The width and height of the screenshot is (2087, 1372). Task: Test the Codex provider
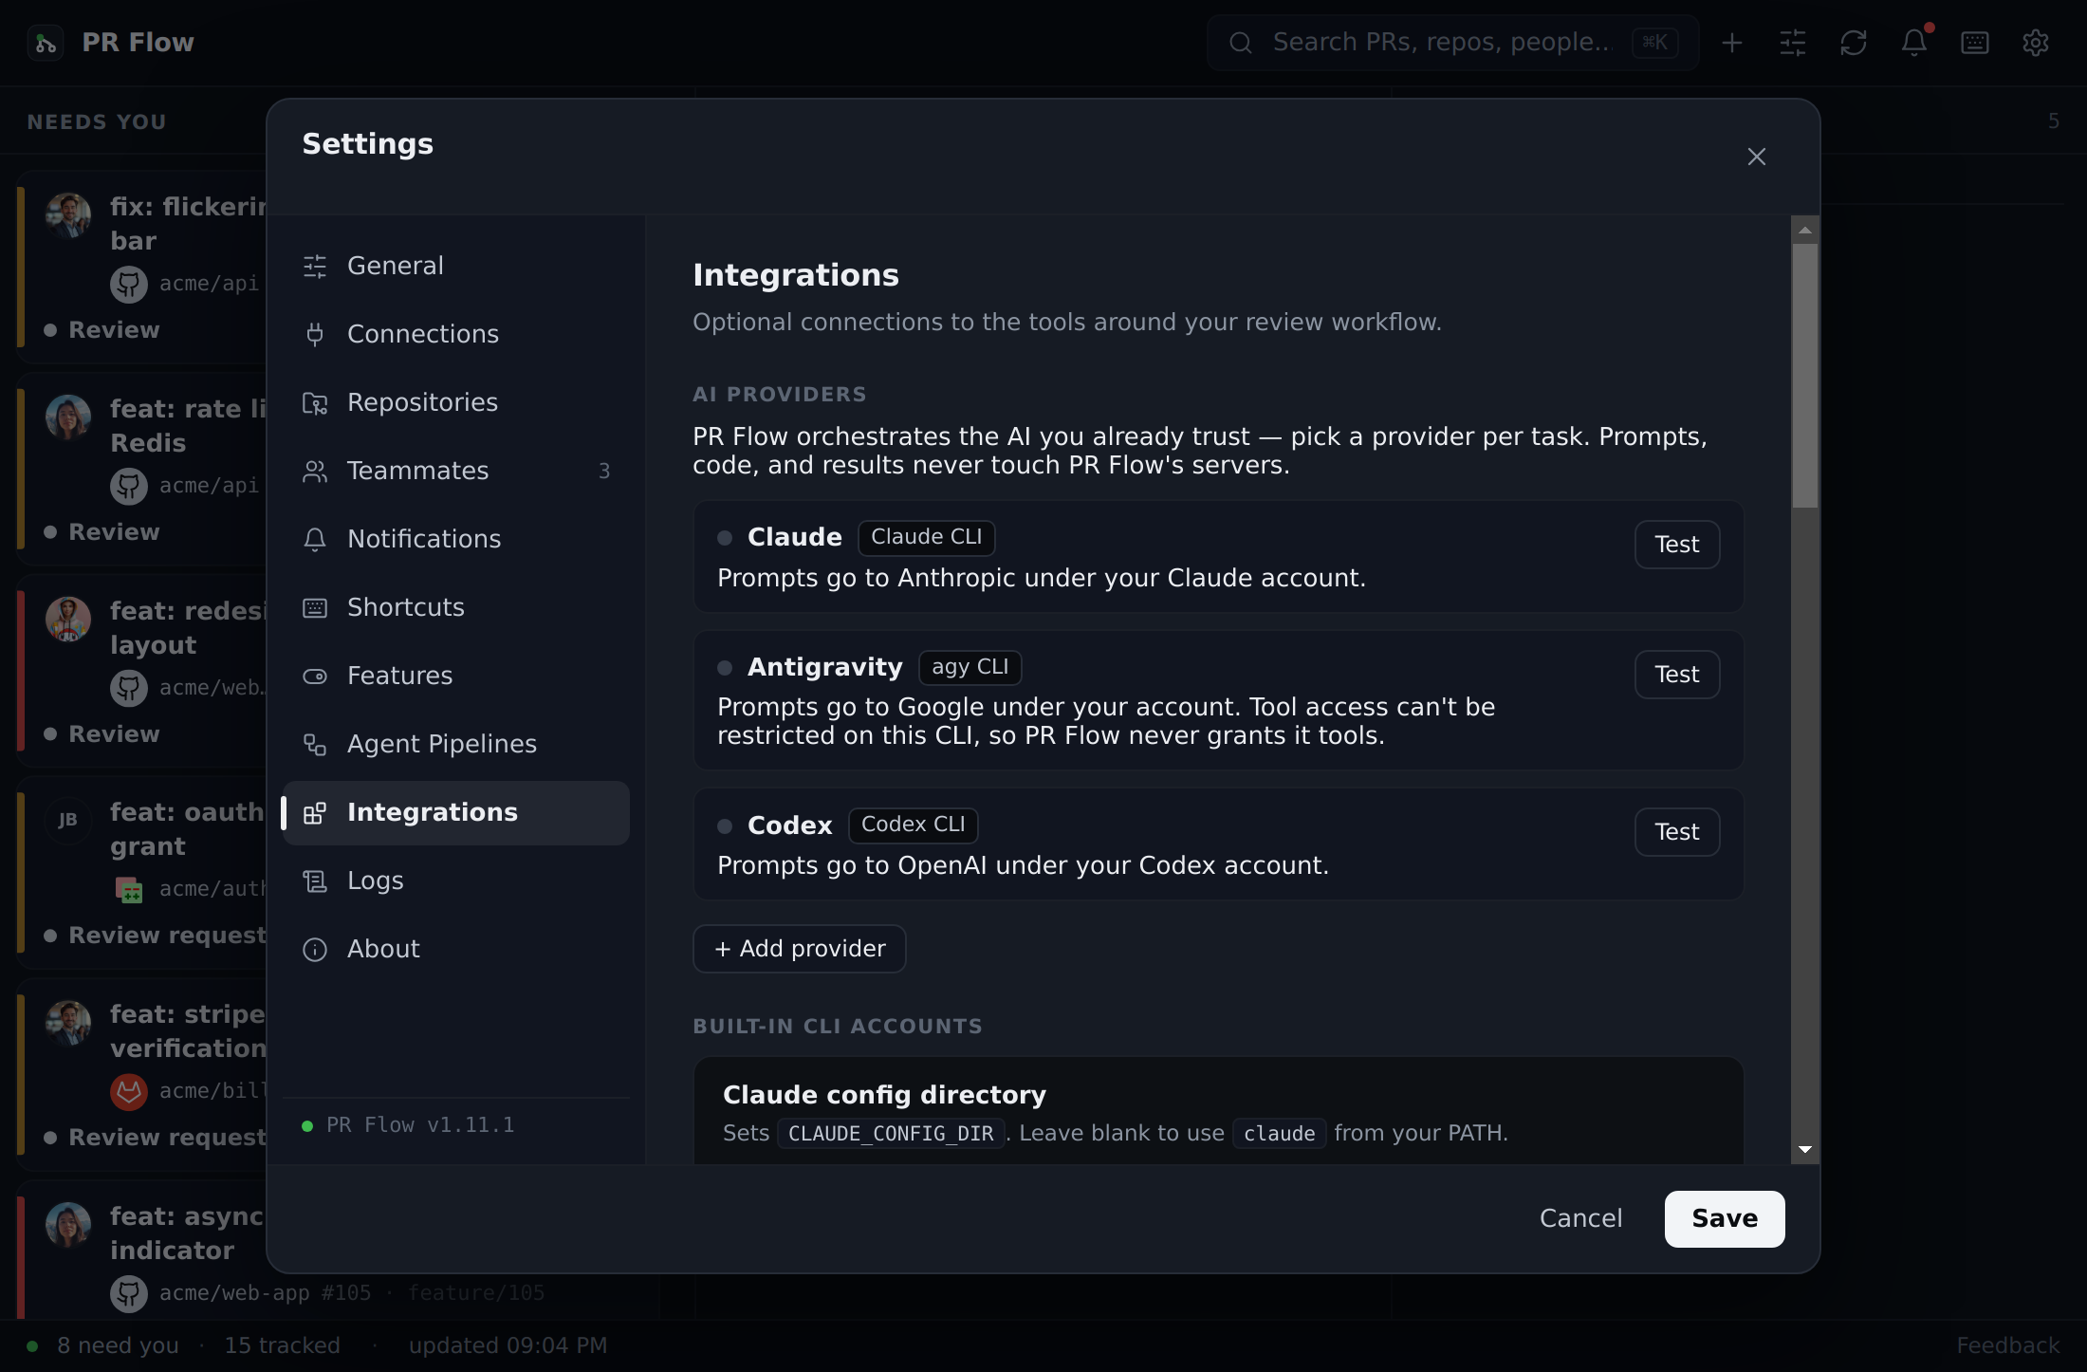[1676, 832]
